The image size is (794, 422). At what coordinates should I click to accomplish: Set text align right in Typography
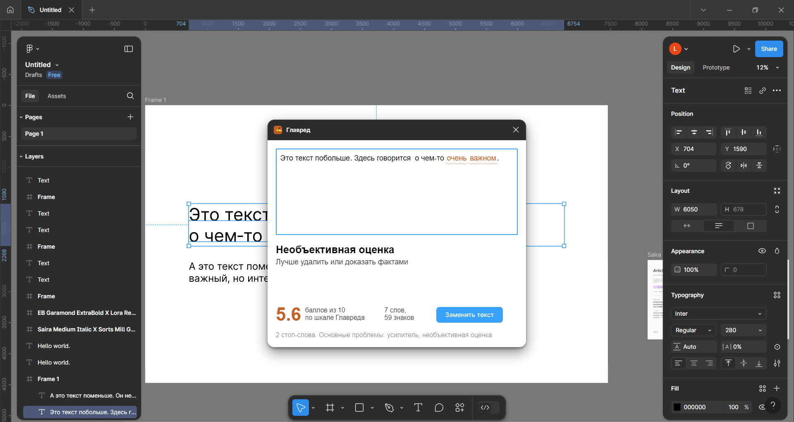[709, 363]
